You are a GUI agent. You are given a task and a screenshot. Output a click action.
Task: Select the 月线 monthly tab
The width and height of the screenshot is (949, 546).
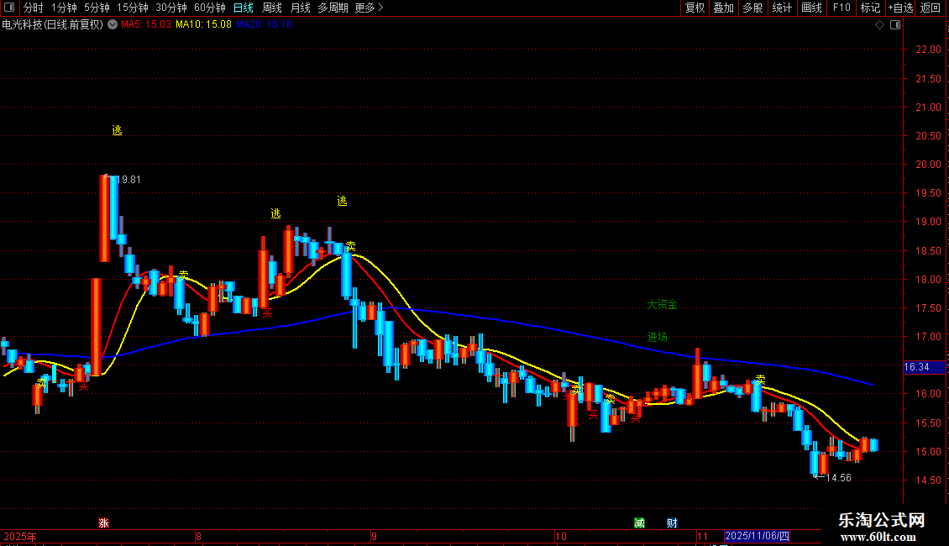(300, 8)
